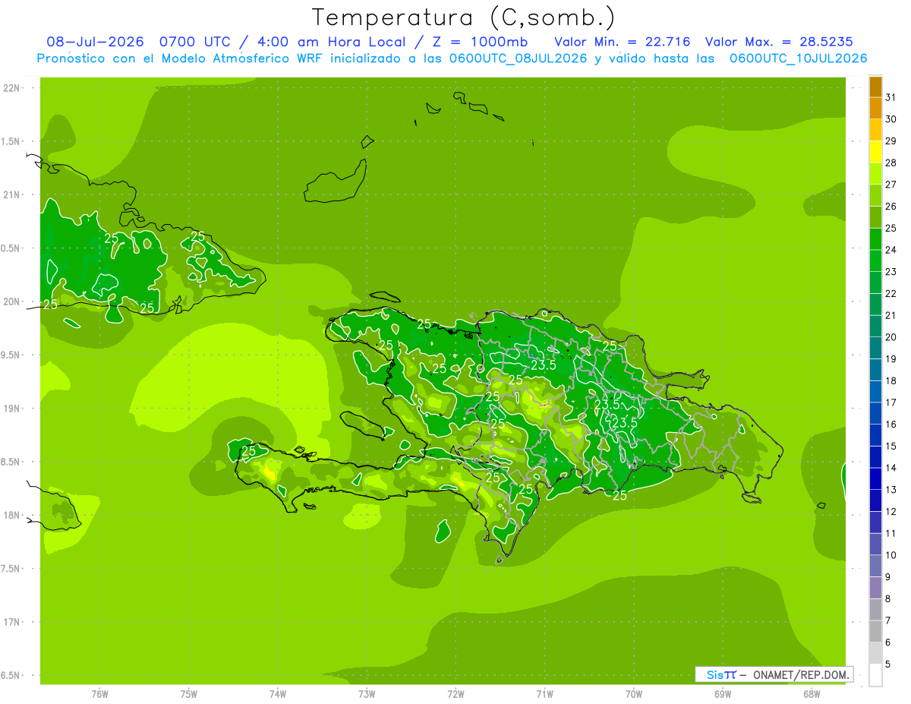Click the 'Temperatura (C,somb.)' map title
Image resolution: width=911 pixels, height=704 pixels.
(463, 18)
